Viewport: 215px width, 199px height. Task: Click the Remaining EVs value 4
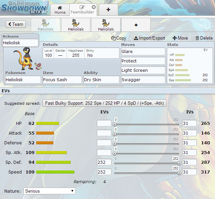104,182
